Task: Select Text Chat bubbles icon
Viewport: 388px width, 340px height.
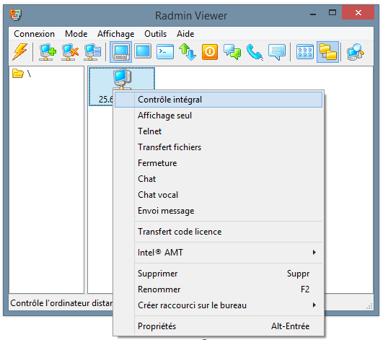Action: click(232, 52)
